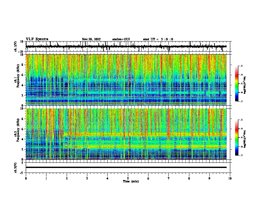The image size is (259, 200).
Task: Click the ch.1 Frequency (kHz) axis label
Action: pos(17,80)
